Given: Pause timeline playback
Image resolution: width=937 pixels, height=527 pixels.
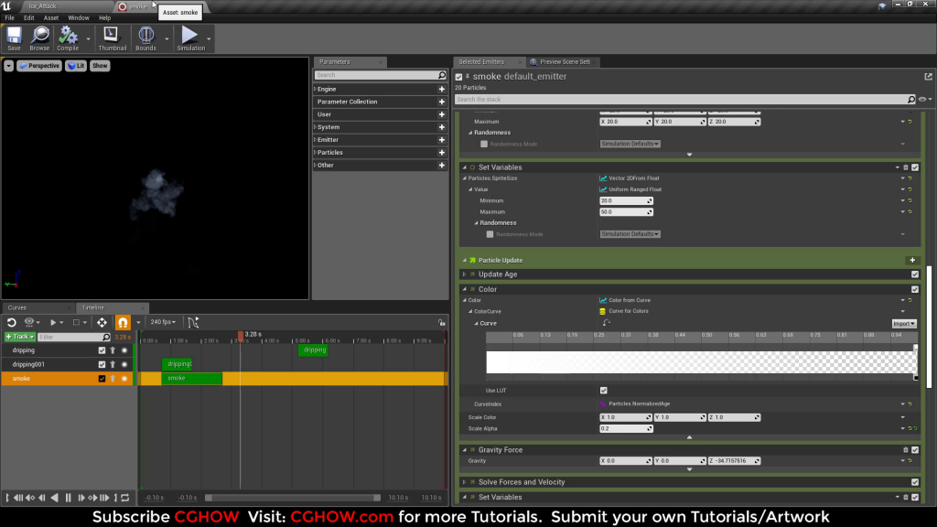Looking at the screenshot, I should point(68,498).
